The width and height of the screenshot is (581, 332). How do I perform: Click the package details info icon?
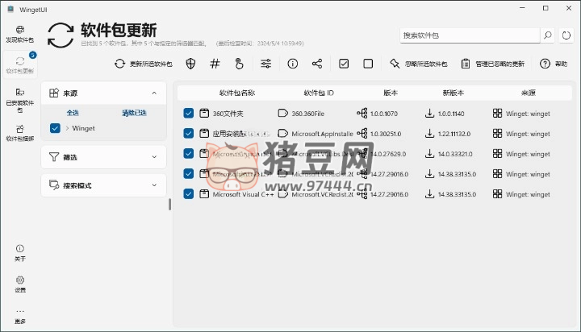tap(293, 64)
